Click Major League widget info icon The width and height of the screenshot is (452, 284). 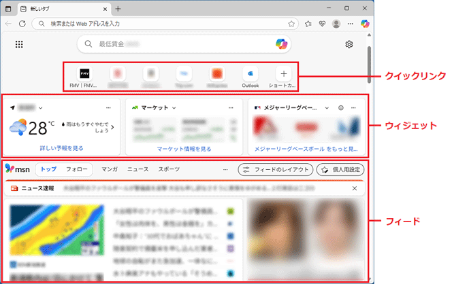341,107
